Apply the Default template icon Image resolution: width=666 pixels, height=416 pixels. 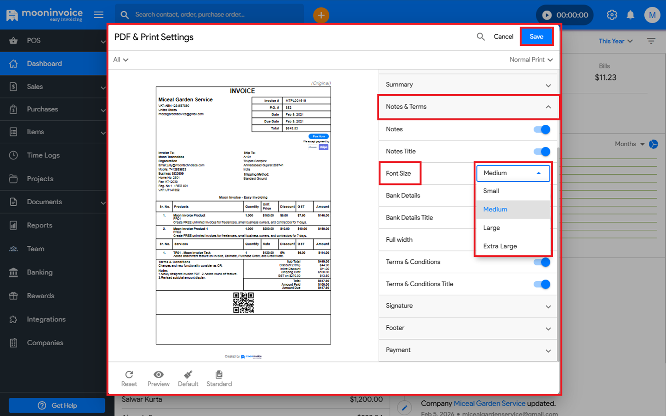(x=188, y=374)
